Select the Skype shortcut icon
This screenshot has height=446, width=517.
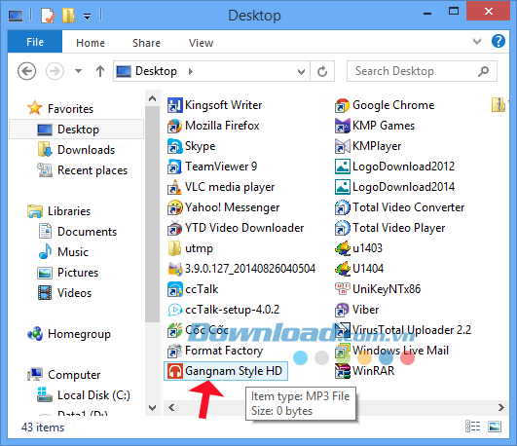point(174,146)
